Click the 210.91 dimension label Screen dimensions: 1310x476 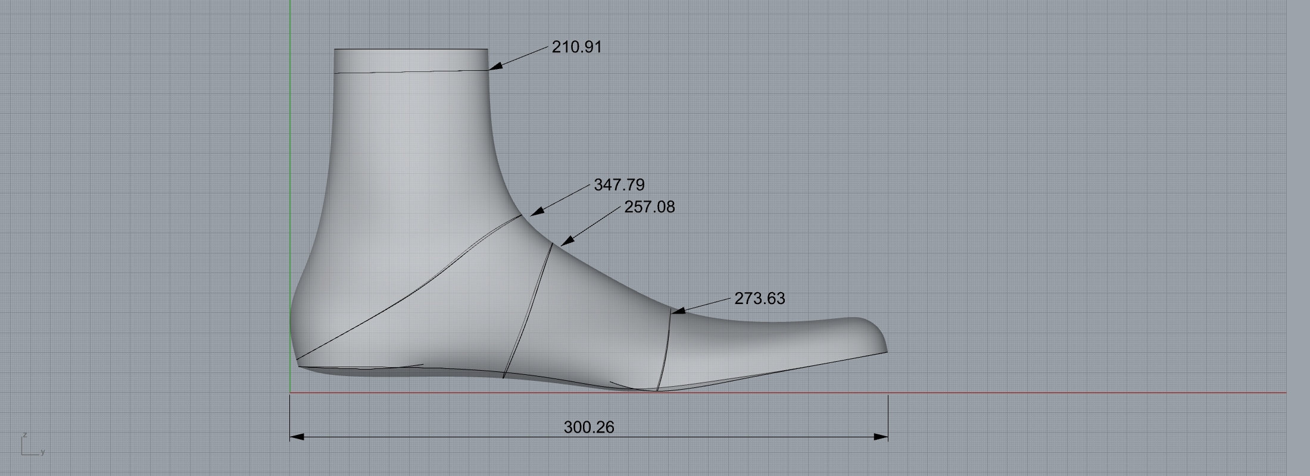576,47
